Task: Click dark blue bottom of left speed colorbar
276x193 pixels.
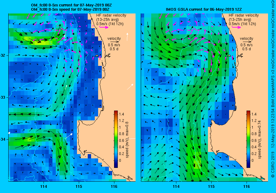Action: (x=116, y=165)
